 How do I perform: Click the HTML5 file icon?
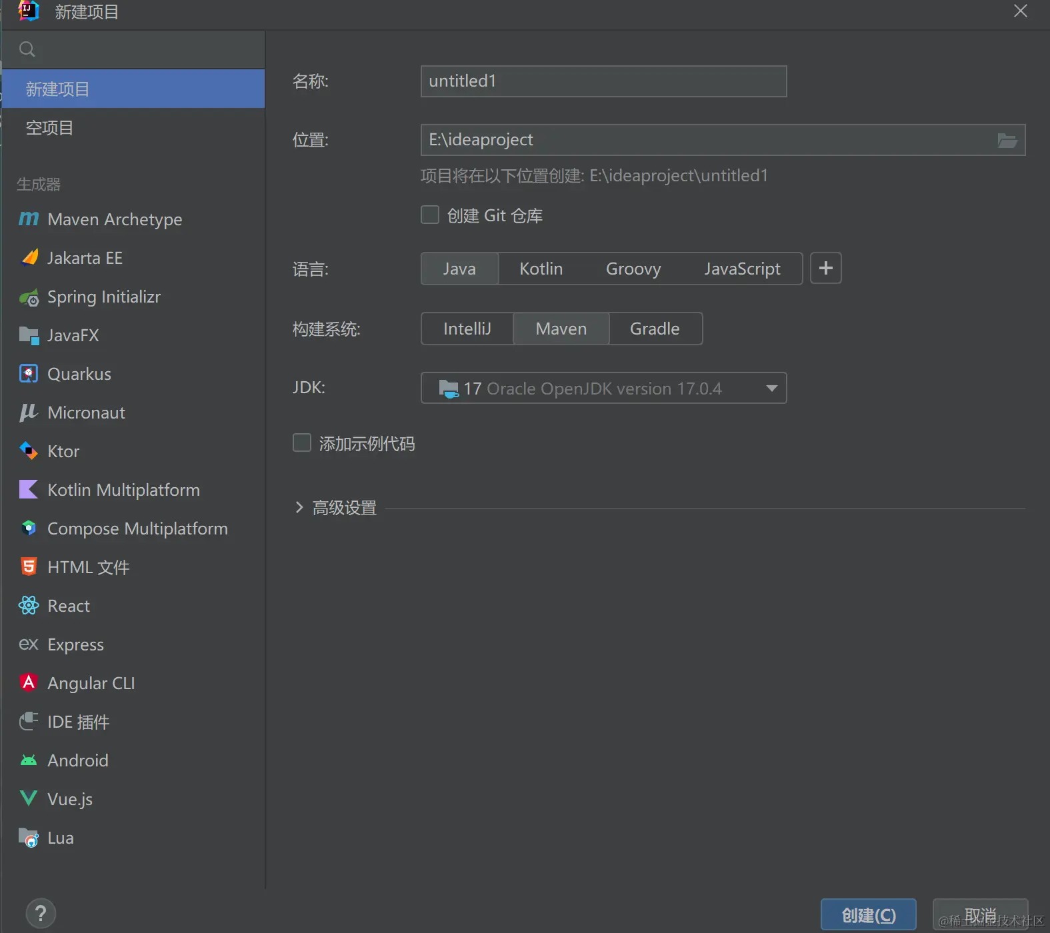point(29,566)
